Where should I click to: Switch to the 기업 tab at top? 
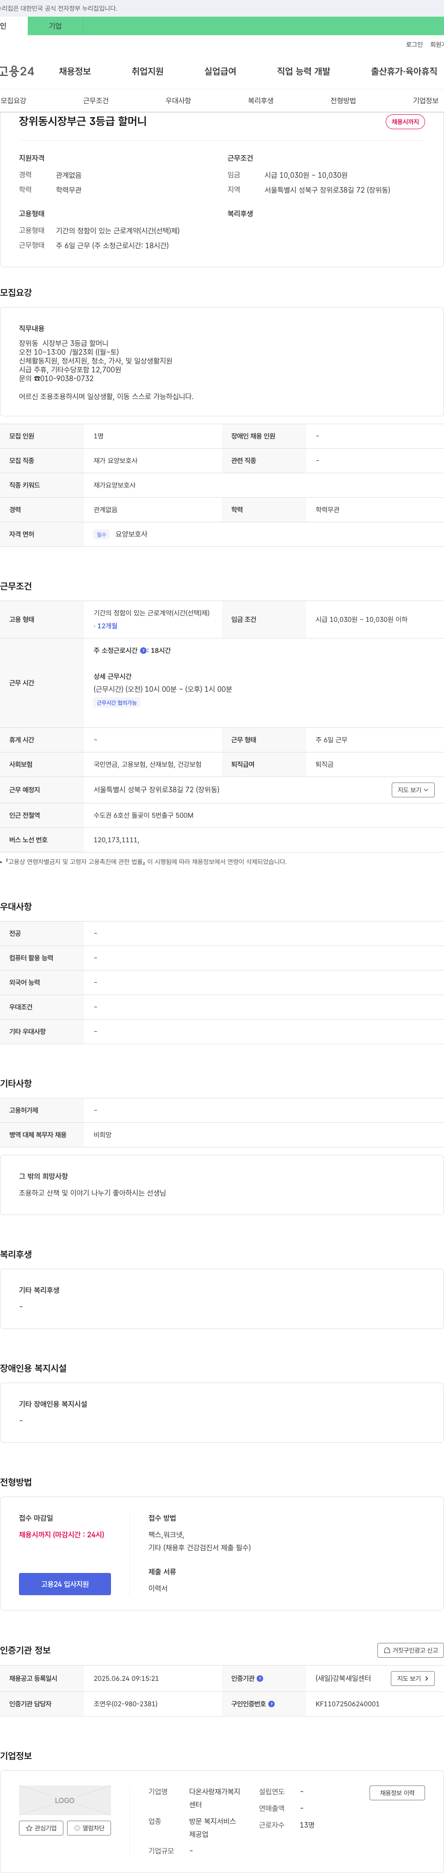click(x=55, y=26)
